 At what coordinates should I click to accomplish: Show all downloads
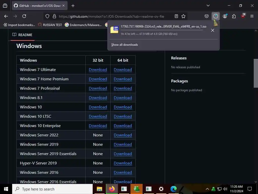(x=124, y=45)
